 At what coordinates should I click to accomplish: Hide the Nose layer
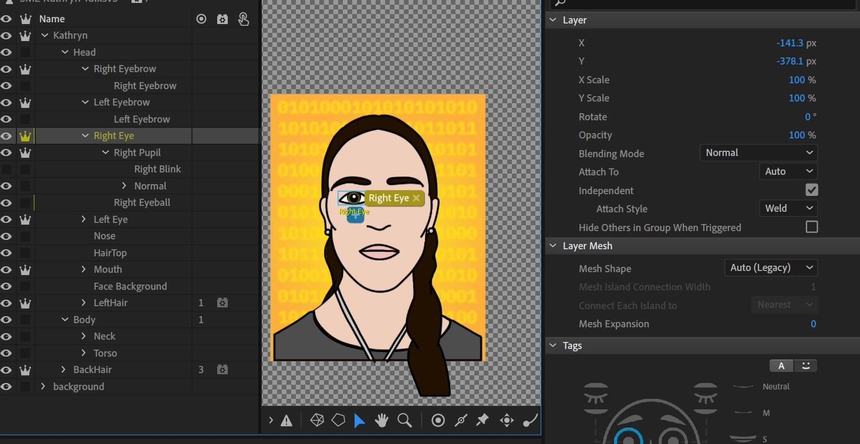6,236
